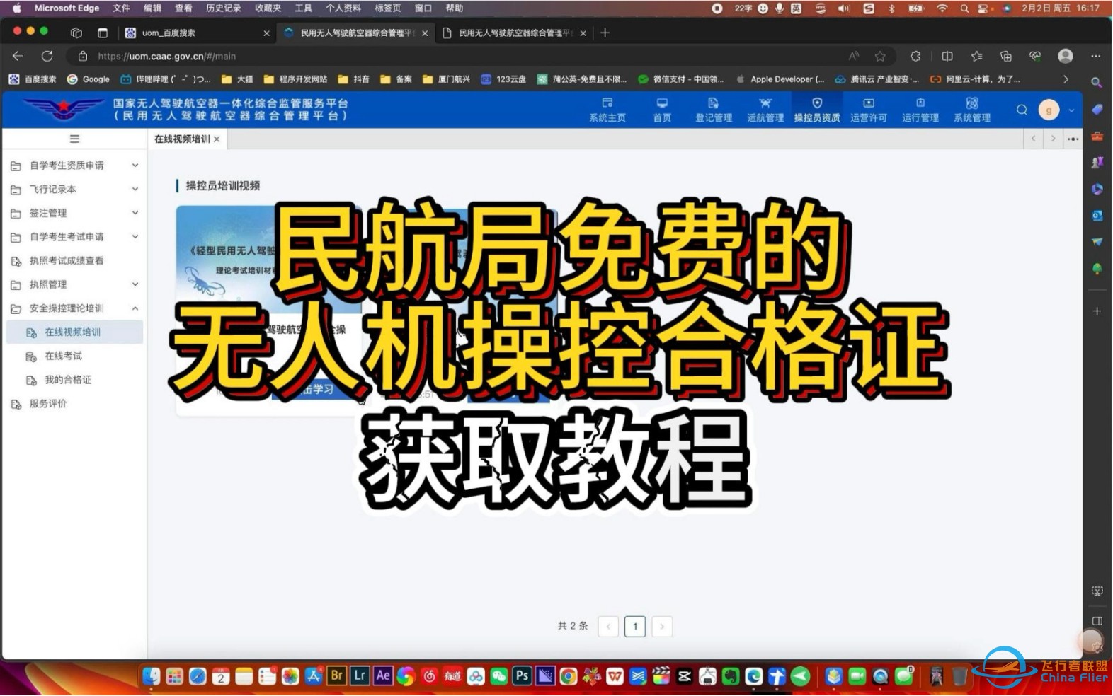
Task: Select 在线视频培训 in sidebar
Action: point(74,332)
